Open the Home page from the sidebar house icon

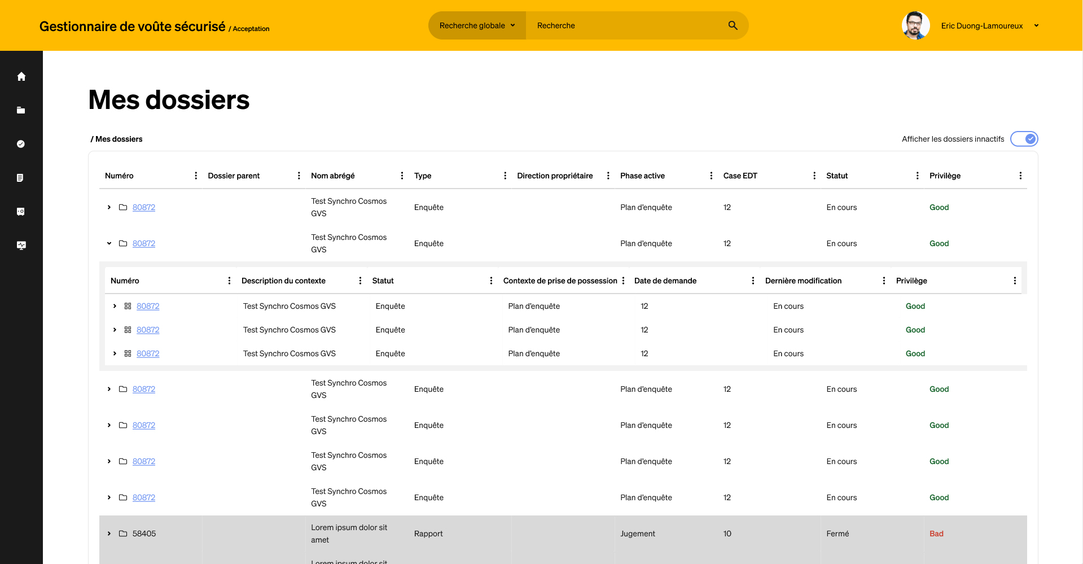click(21, 76)
